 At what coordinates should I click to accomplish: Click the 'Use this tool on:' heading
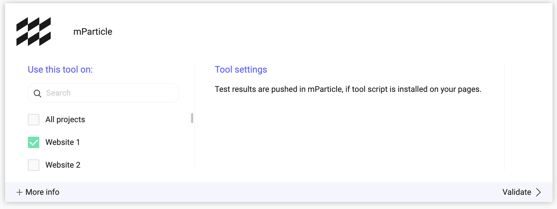(60, 69)
